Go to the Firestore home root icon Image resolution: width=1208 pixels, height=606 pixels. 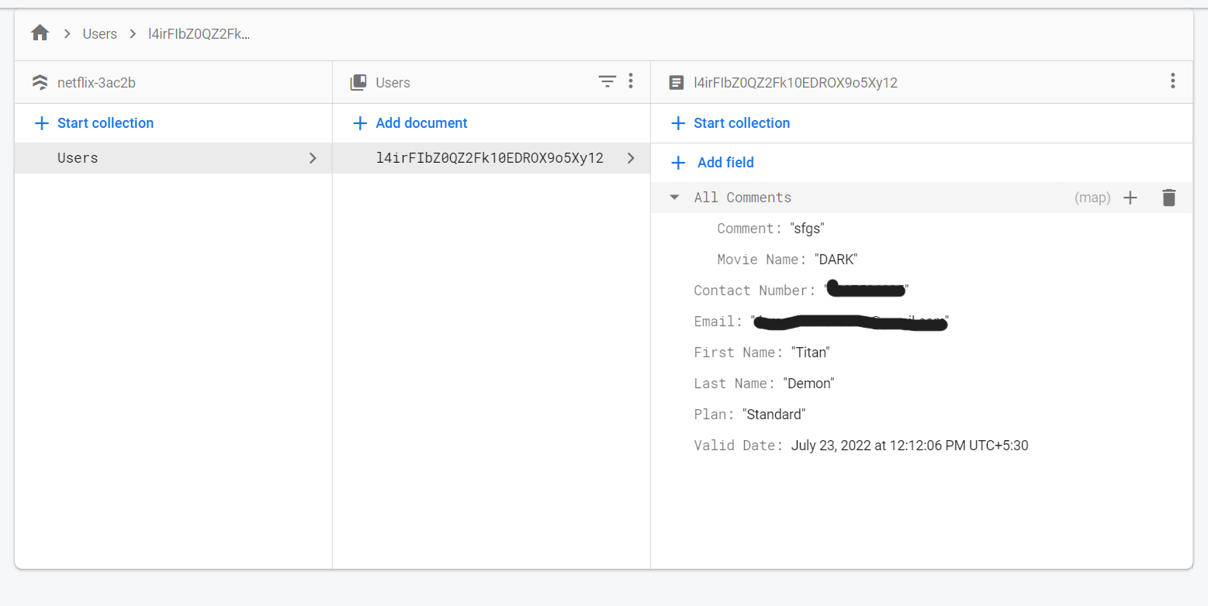pos(40,33)
